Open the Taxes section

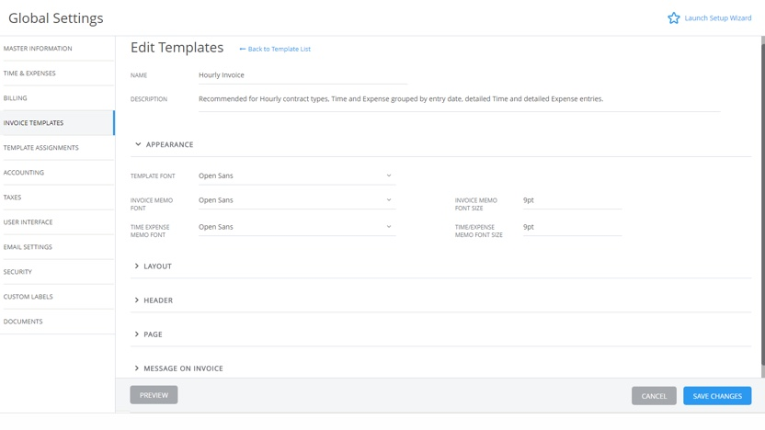57,198
